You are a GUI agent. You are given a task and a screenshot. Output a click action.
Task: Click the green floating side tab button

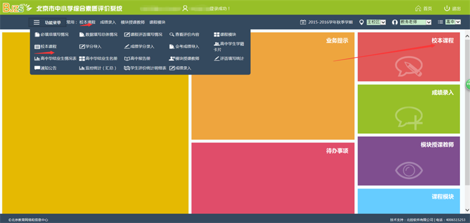coord(468,85)
